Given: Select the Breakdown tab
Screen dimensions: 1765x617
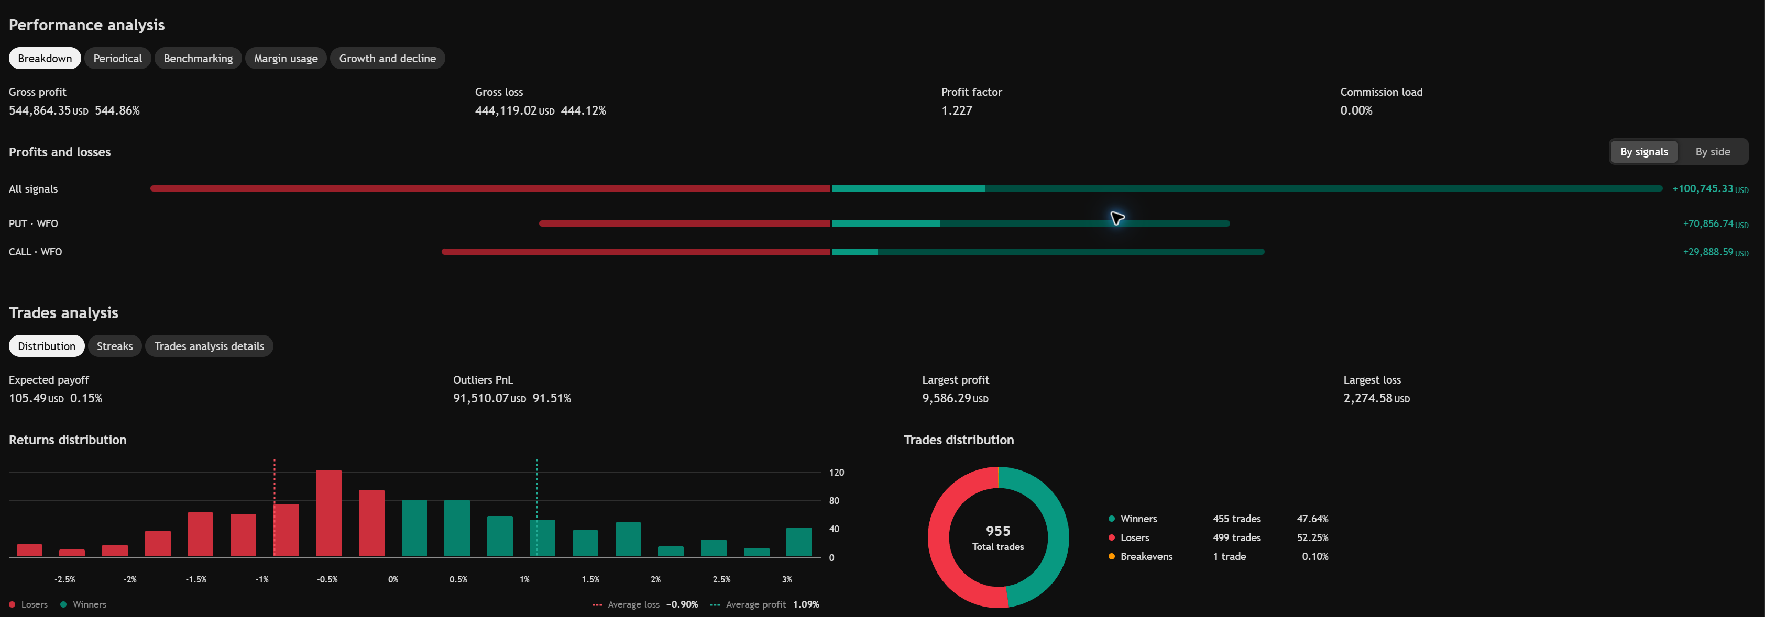Looking at the screenshot, I should coord(45,58).
